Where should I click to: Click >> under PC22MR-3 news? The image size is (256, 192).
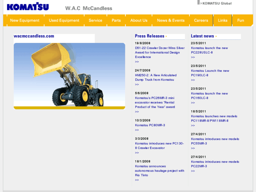click(193, 171)
